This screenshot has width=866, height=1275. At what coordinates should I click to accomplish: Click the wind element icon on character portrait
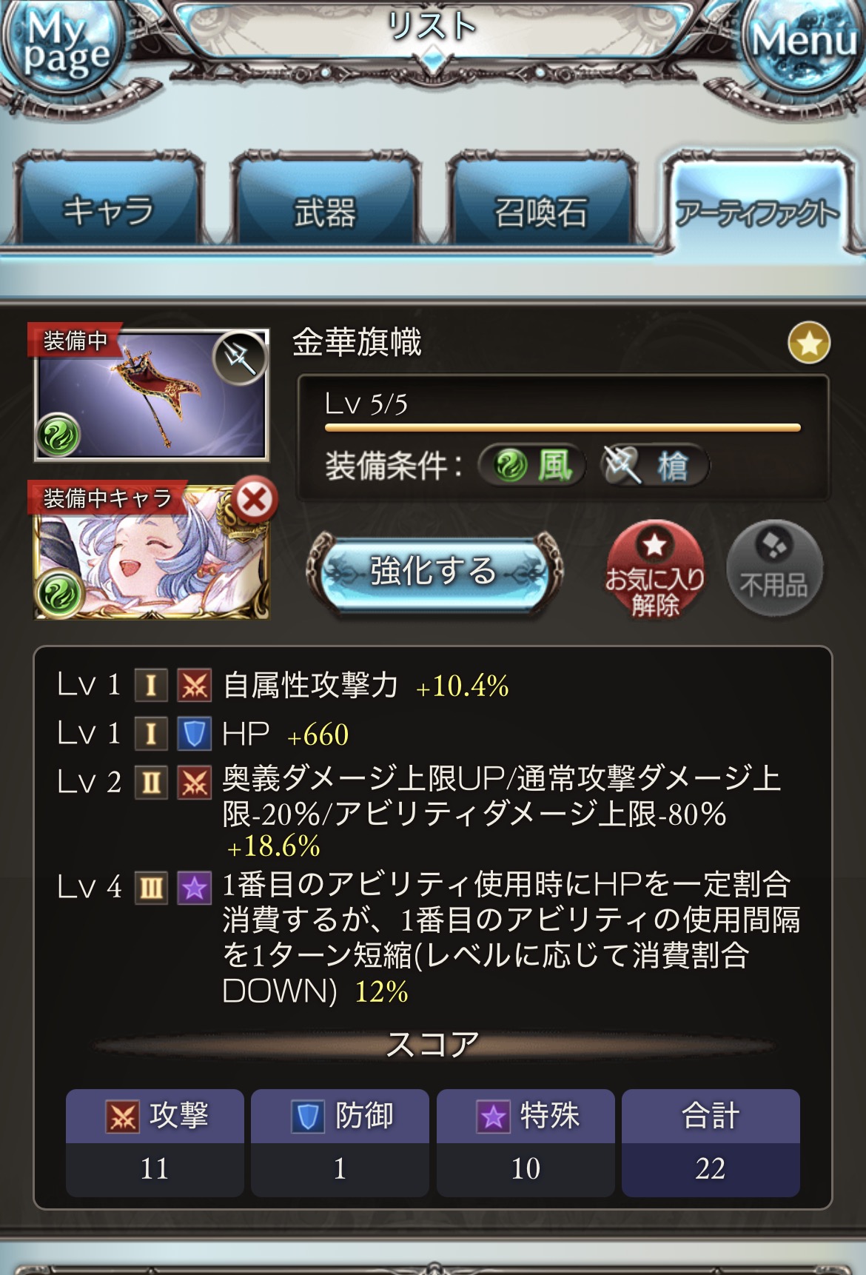pos(59,595)
